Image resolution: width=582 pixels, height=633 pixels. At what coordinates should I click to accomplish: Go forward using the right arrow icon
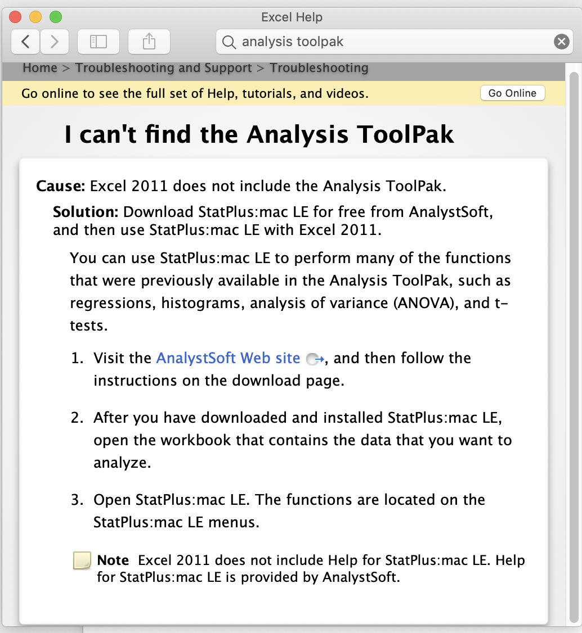54,42
